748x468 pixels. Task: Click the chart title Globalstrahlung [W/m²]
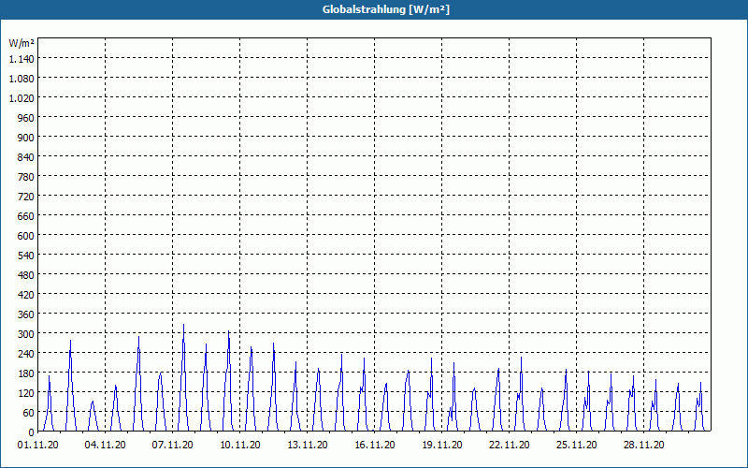point(385,9)
